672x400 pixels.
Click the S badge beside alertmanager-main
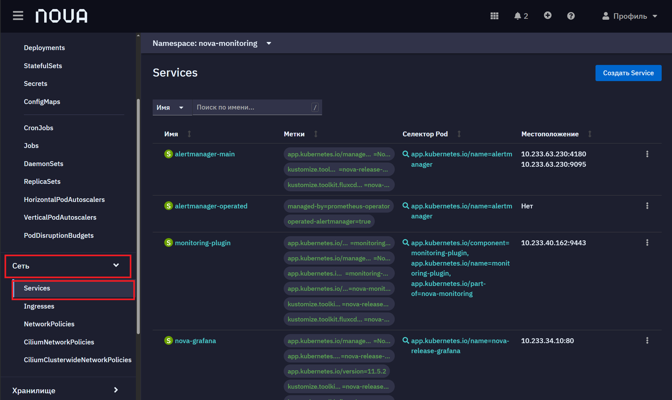[x=168, y=154]
